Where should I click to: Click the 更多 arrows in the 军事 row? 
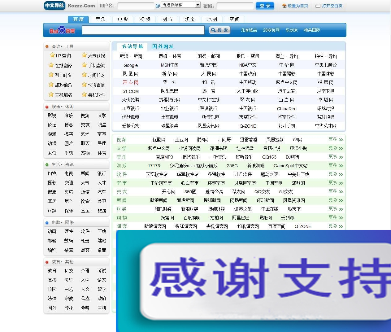point(341,183)
